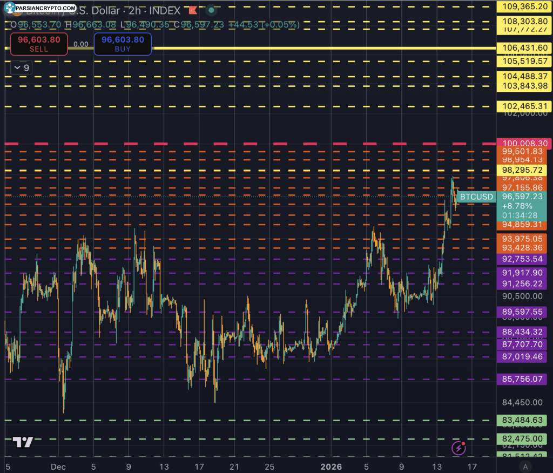Select the purple 92,753.54 price label
The image size is (553, 473).
point(522,259)
